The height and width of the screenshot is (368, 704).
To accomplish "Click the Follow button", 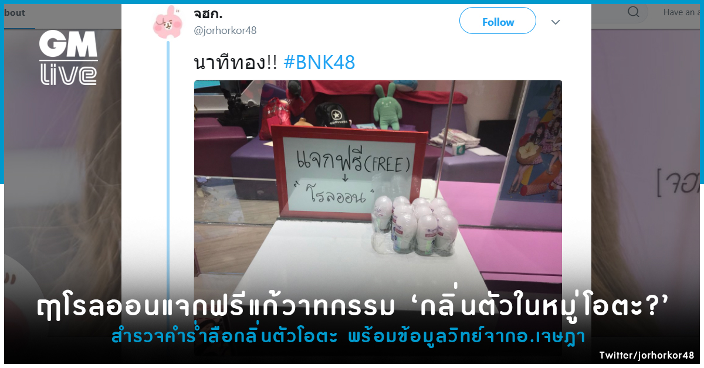I will pyautogui.click(x=497, y=21).
